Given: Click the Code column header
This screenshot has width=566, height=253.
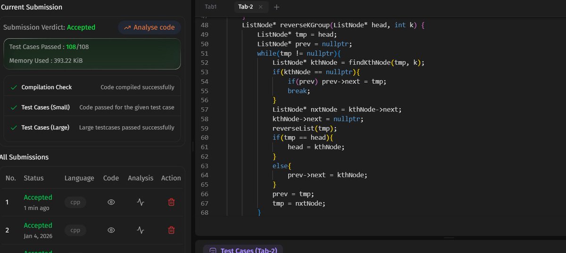Looking at the screenshot, I should 111,178.
